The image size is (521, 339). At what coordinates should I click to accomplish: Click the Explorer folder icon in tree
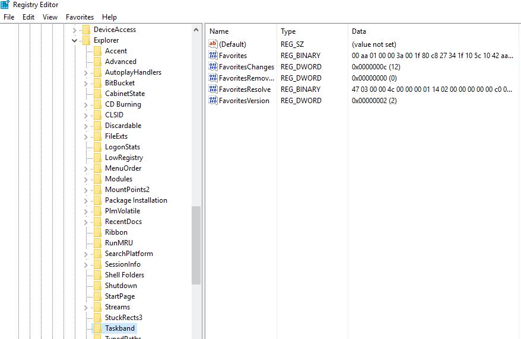point(86,40)
